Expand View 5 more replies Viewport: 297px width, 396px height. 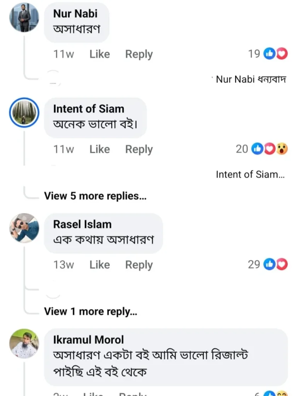point(95,196)
